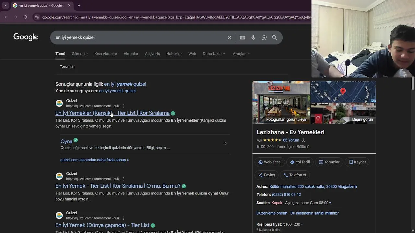Viewport: 415px width, 233px height.
Task: Open the on-screen keyboard input tool
Action: [x=243, y=38]
